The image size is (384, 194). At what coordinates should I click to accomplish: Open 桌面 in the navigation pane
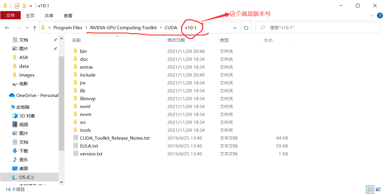click(x=20, y=168)
